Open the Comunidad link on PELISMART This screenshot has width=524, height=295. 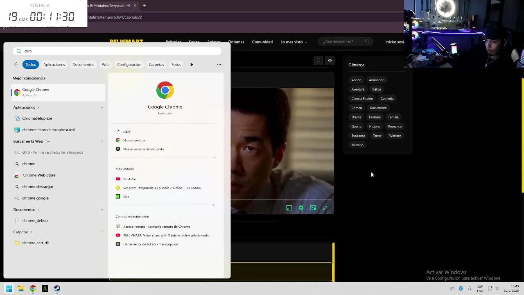tap(262, 42)
